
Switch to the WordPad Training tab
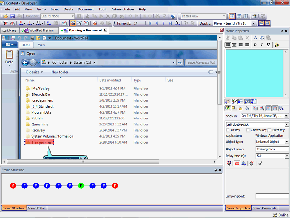[x=39, y=30]
